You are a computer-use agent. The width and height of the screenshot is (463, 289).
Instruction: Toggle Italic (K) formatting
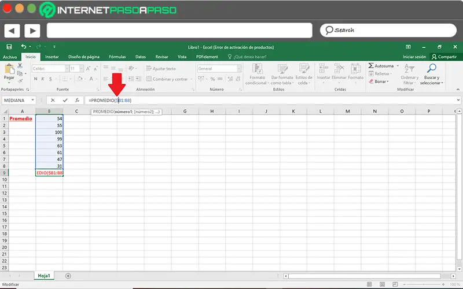43,79
